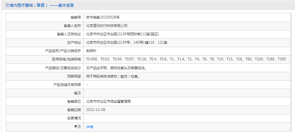
Task: Select the filing date 2022-12-08
Action: click(96, 110)
